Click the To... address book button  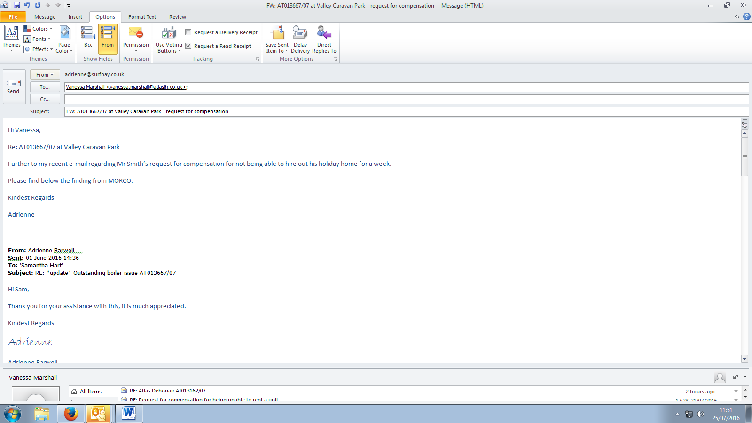[45, 87]
